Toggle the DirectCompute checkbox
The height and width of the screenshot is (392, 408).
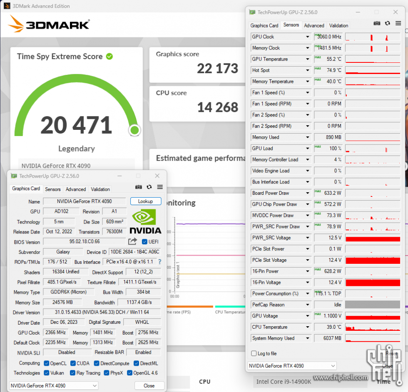coord(97,363)
